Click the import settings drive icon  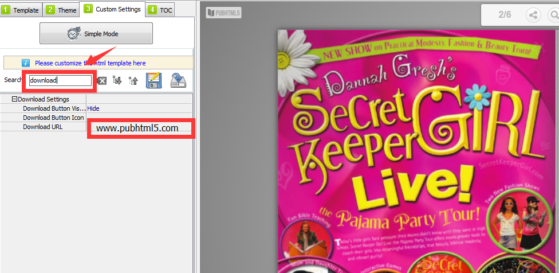pyautogui.click(x=178, y=80)
